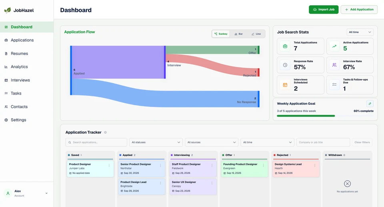The width and height of the screenshot is (384, 207).
Task: Open the Senior UX Designer Canopy card
Action: click(x=193, y=187)
